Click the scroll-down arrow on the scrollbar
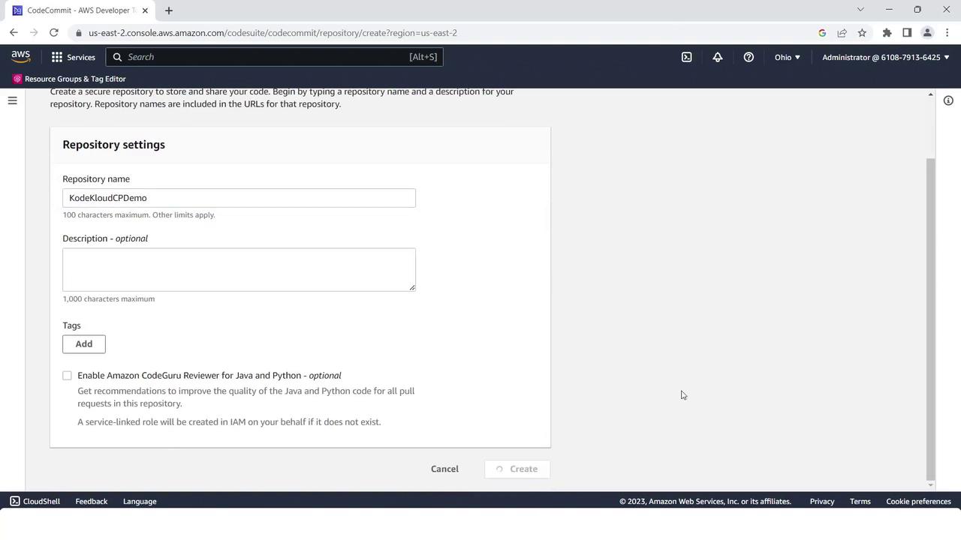 click(x=931, y=485)
